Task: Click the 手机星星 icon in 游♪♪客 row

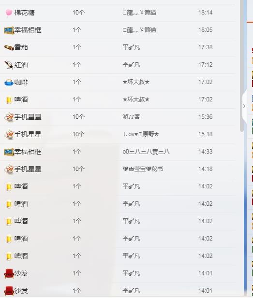Action: pos(9,117)
